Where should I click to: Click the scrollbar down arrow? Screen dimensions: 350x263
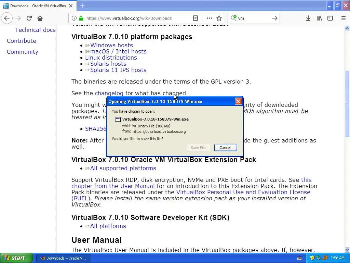coord(347,250)
